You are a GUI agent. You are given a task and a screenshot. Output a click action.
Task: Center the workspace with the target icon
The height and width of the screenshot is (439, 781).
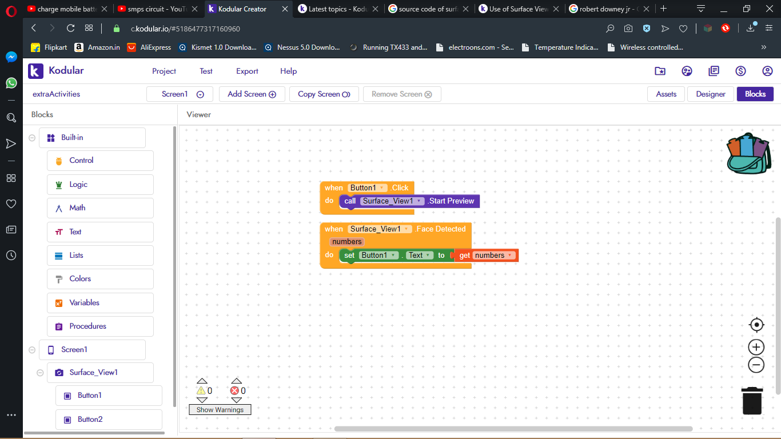click(756, 325)
